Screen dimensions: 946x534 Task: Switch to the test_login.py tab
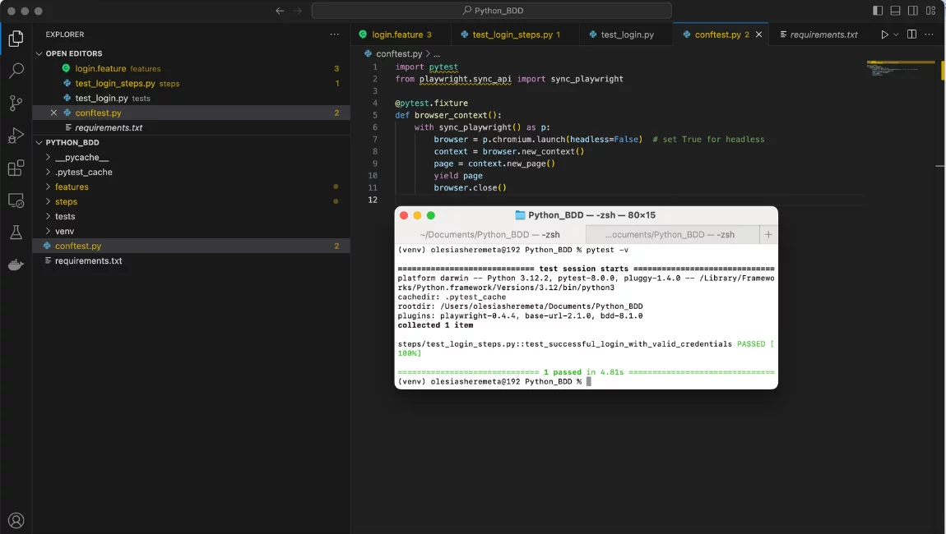pyautogui.click(x=627, y=35)
